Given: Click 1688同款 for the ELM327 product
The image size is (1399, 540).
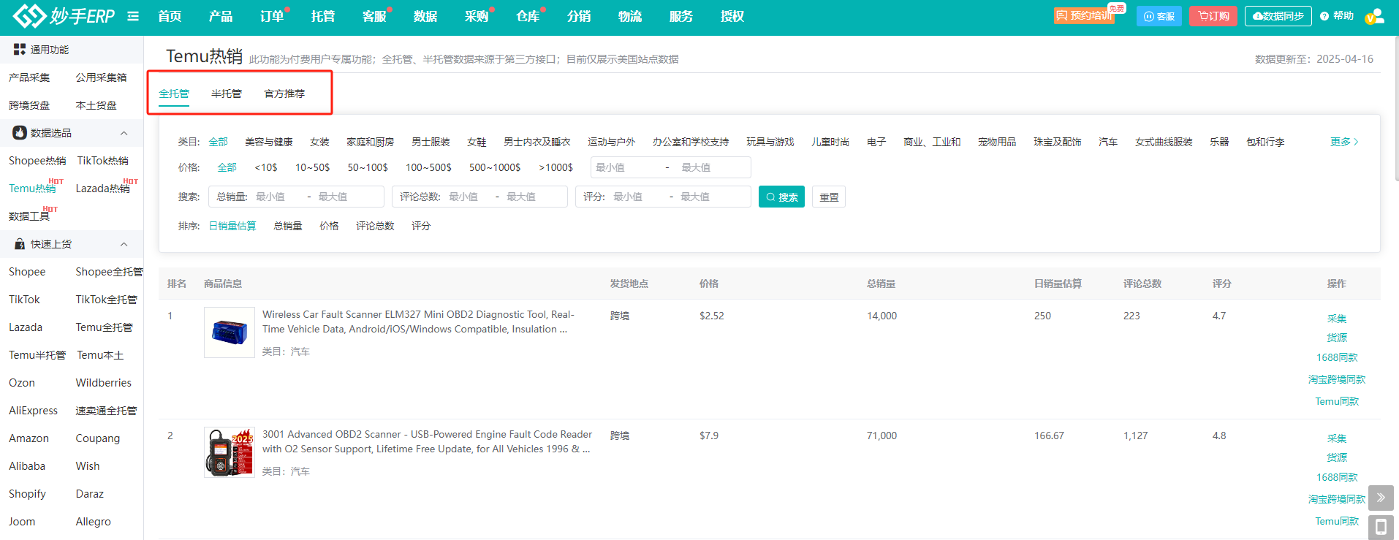Looking at the screenshot, I should pos(1337,357).
